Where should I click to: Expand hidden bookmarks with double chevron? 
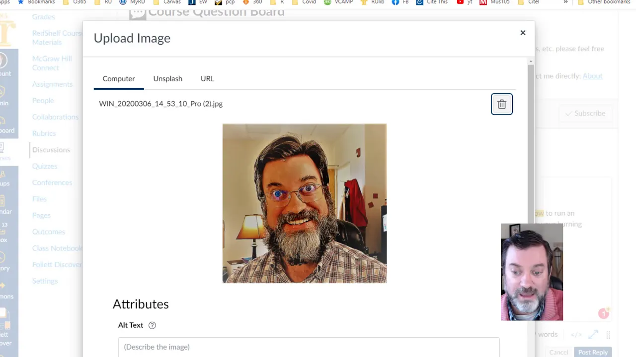coord(565,2)
